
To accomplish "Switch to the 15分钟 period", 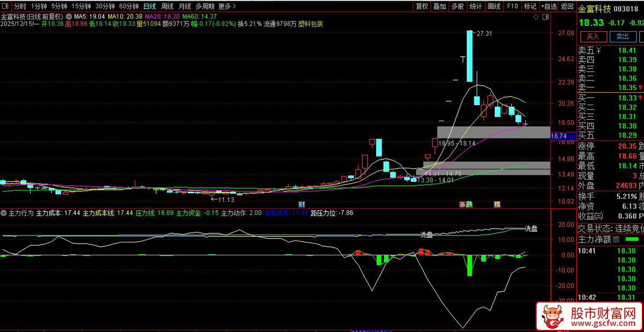I will pos(81,6).
